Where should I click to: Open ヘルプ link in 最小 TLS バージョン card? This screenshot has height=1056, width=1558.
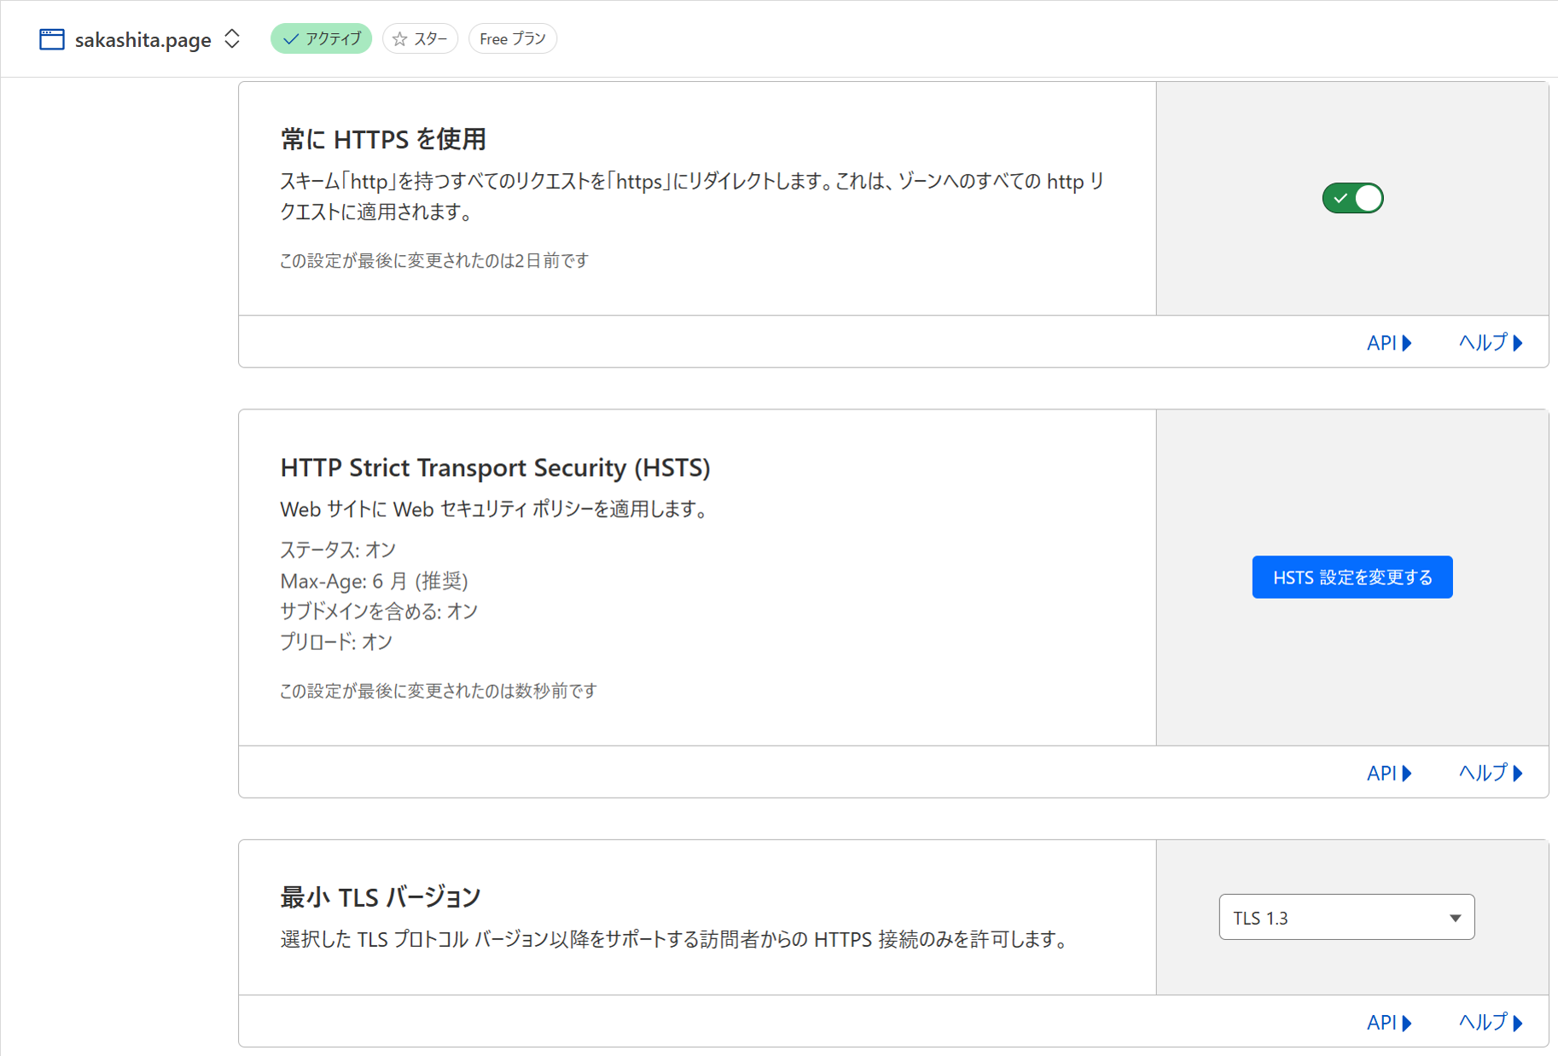point(1491,1022)
